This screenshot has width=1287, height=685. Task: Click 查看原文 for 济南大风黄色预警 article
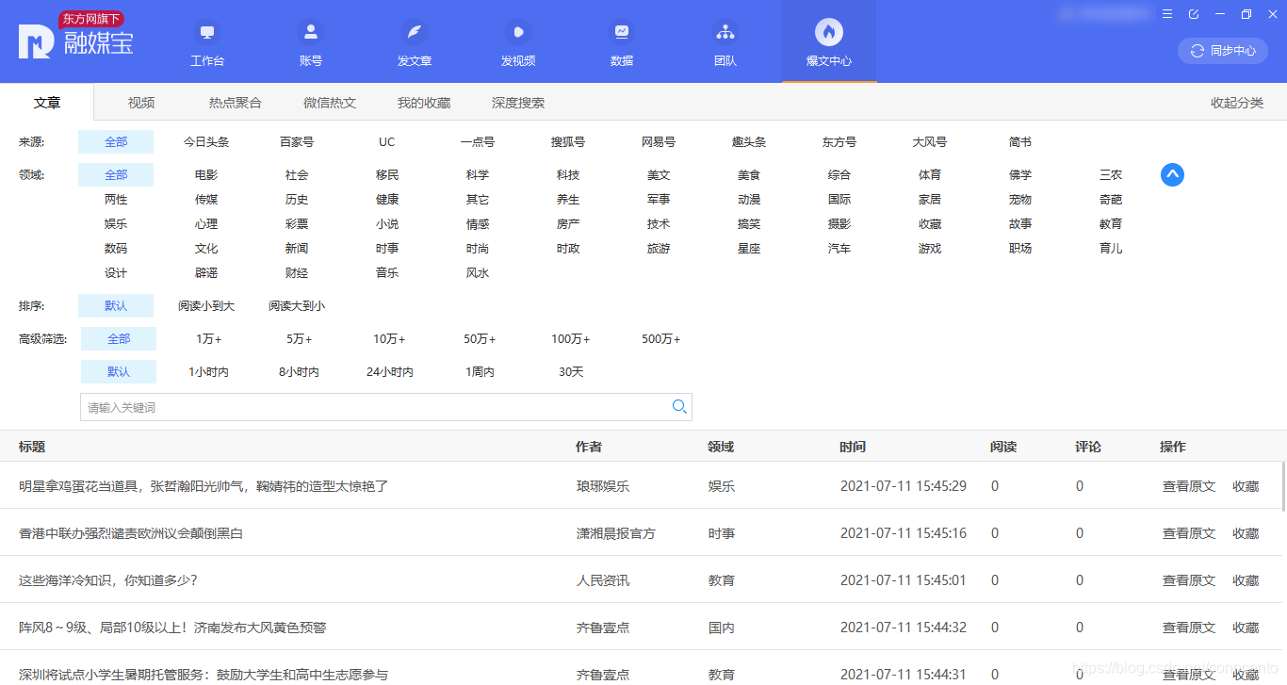coord(1189,628)
